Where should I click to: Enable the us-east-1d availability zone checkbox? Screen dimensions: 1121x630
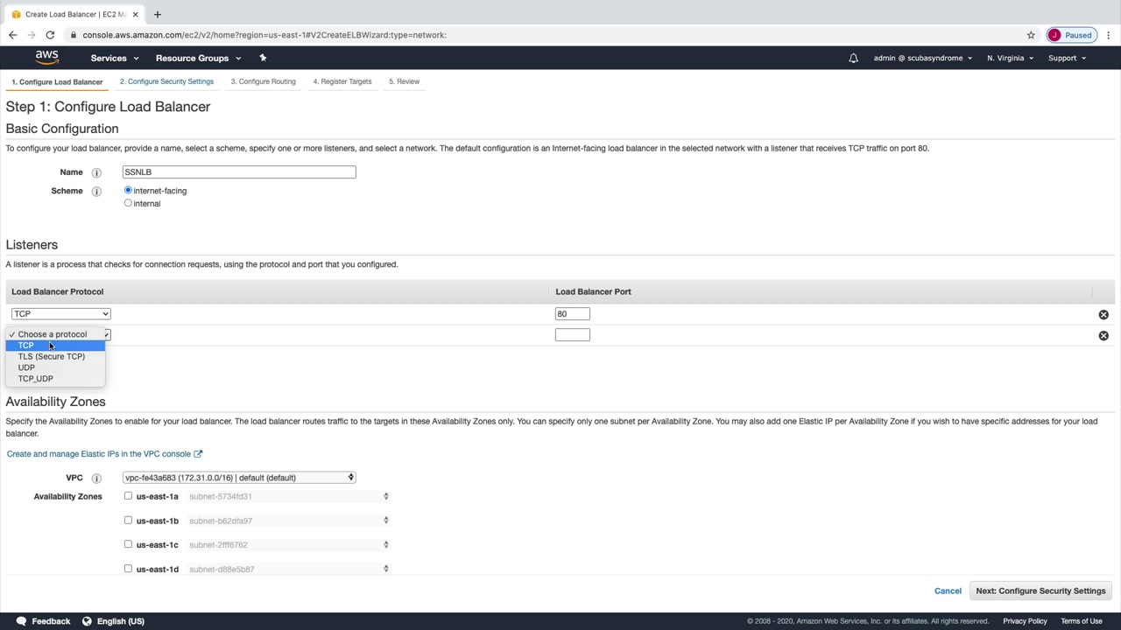click(128, 569)
